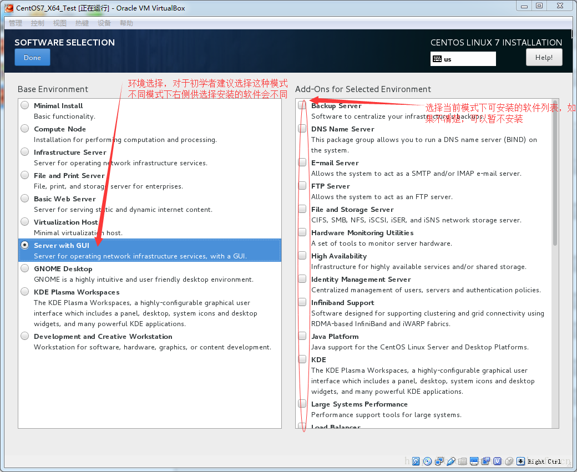Tick Large Systems Performance add-on

click(302, 404)
